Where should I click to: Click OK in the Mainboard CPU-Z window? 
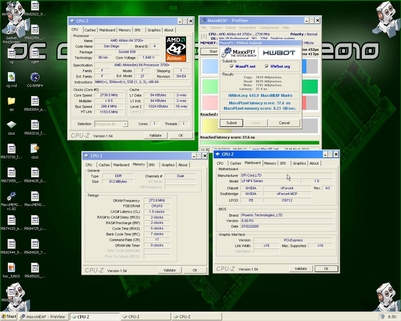(x=326, y=269)
